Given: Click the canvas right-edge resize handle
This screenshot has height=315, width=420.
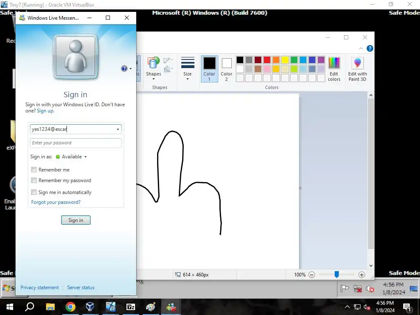Looking at the screenshot, I should tap(300, 188).
